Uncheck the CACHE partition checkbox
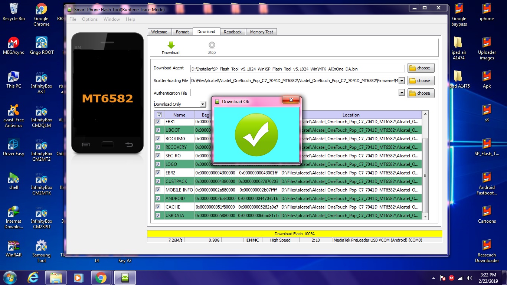 tap(158, 207)
